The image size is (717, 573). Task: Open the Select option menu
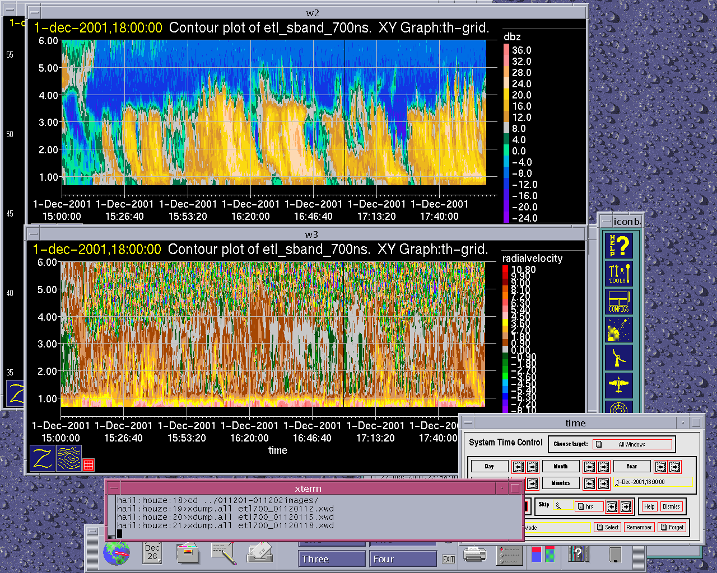pyautogui.click(x=607, y=527)
